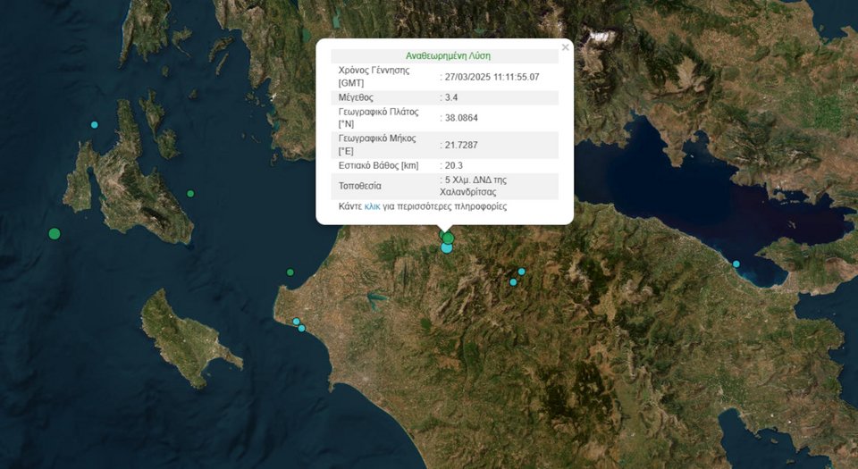Image resolution: width=858 pixels, height=469 pixels.
Task: Click the origin time value 27/03/2025 11:11:55.07
Action: (x=492, y=77)
